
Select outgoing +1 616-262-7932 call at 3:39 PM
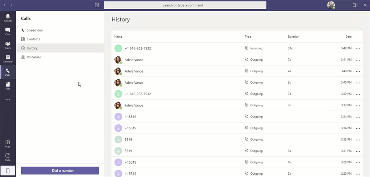237,94
